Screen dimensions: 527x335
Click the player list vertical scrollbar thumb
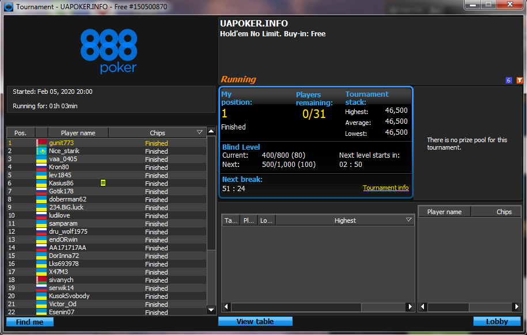(x=211, y=193)
